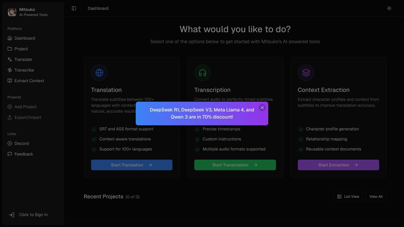Image resolution: width=404 pixels, height=227 pixels.
Task: Click the Transcription headphones icon
Action: point(203,73)
